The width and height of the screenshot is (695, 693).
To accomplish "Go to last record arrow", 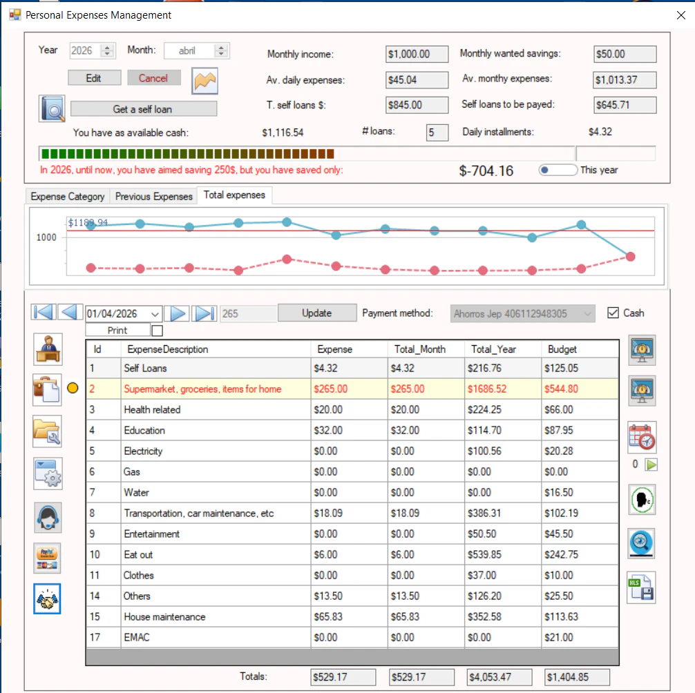I will (204, 313).
